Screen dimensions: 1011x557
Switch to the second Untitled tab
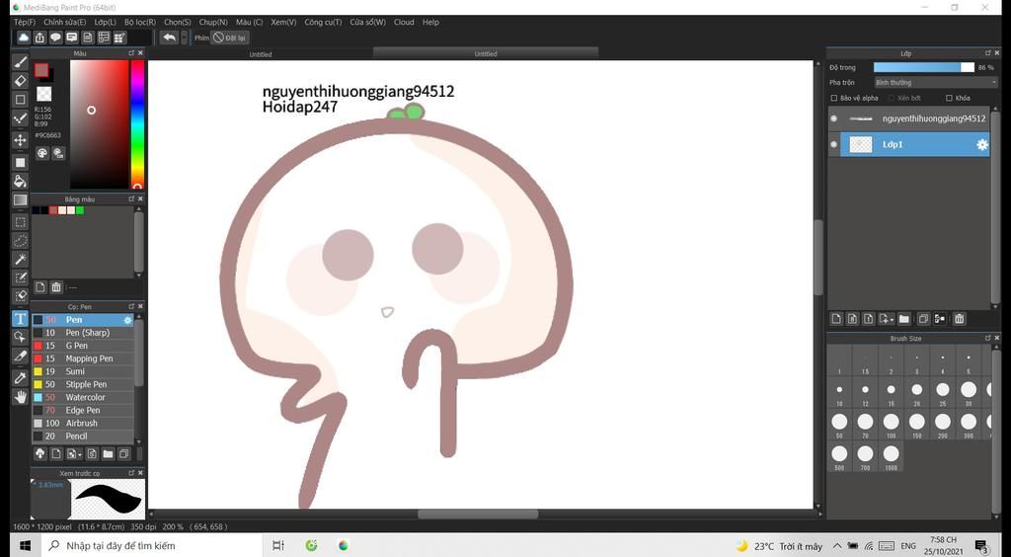pyautogui.click(x=486, y=54)
